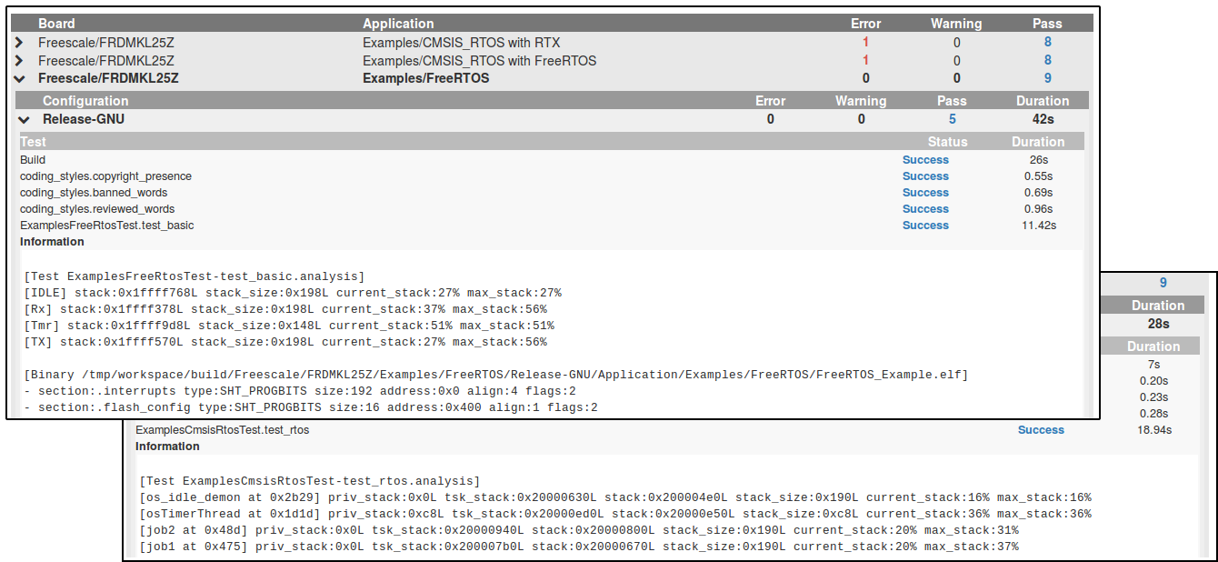Expand the CMSIS_RTOS with FreeRTOS row

pyautogui.click(x=20, y=61)
